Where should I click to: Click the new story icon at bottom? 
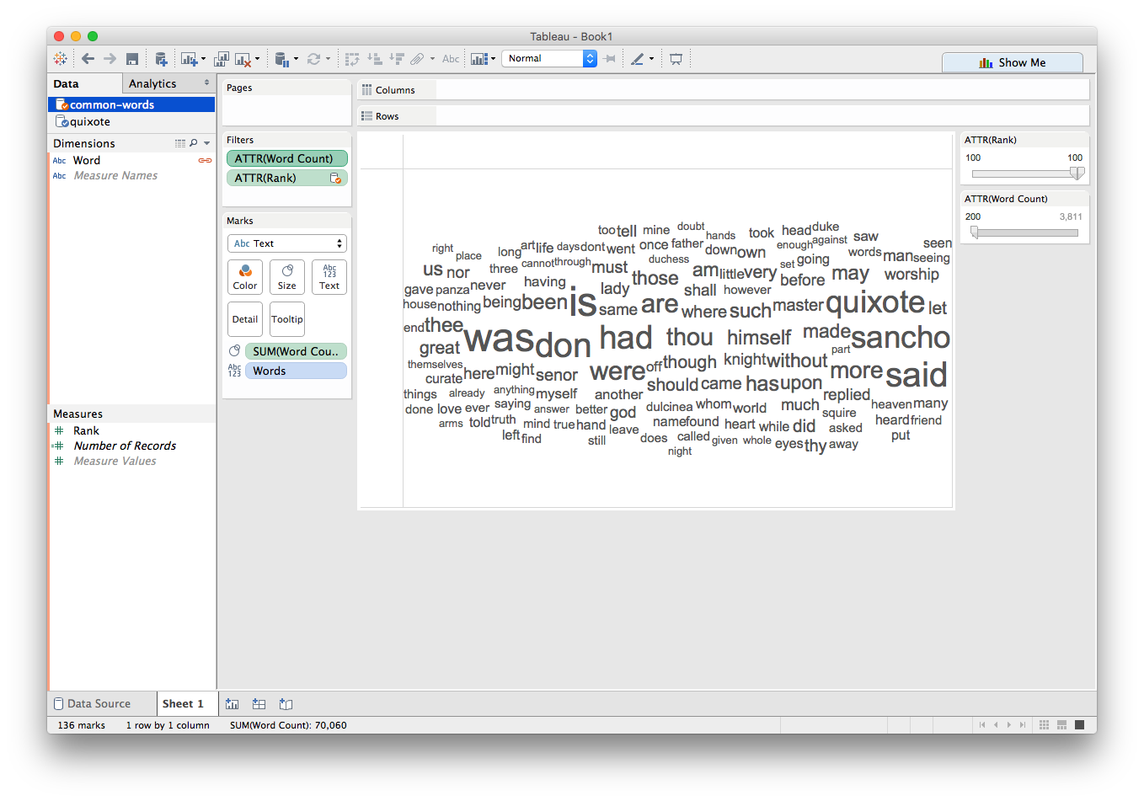coord(286,704)
